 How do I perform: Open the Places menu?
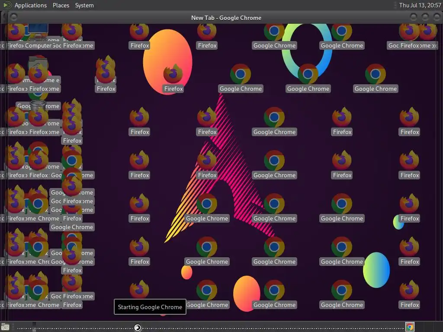[61, 5]
